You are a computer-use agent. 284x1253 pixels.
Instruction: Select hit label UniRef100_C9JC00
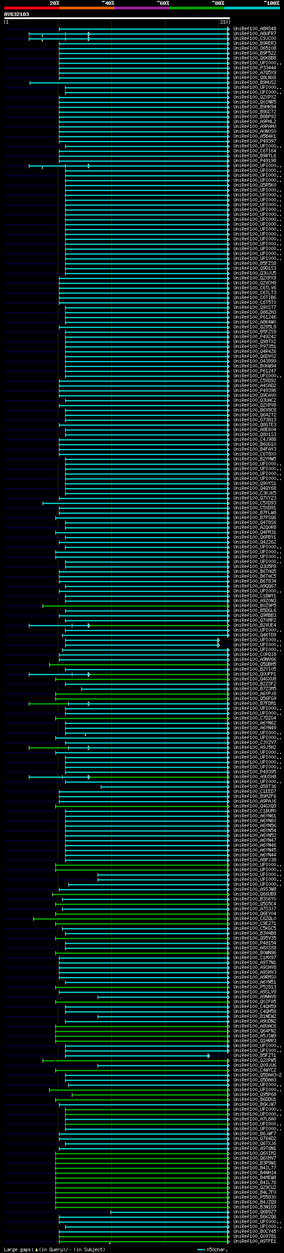tap(255, 38)
